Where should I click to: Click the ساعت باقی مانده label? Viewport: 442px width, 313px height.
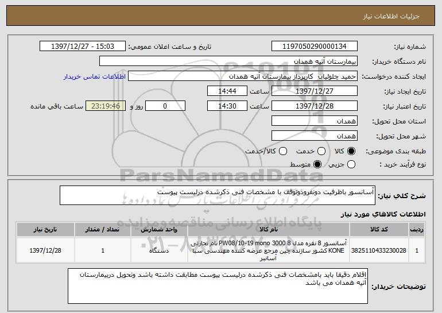(x=57, y=106)
